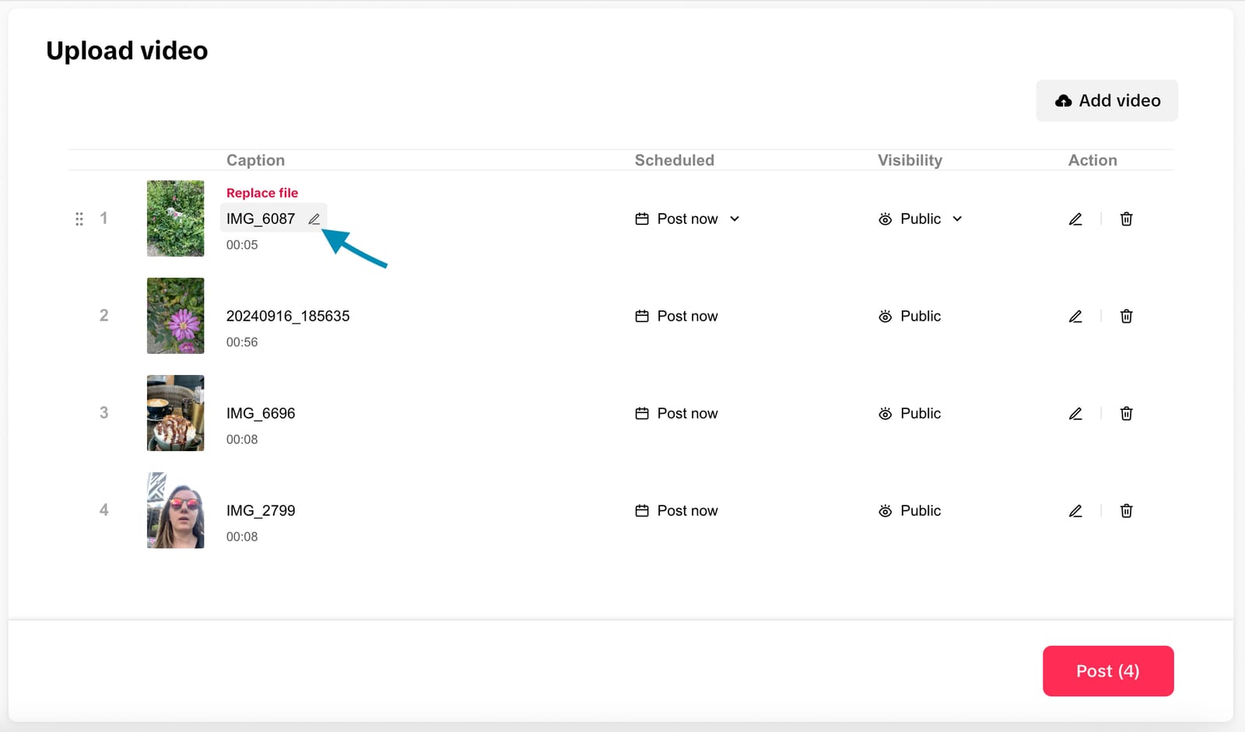Screen dimensions: 1245x732
Task: Delete IMG_2799 using the trash icon
Action: point(1126,510)
